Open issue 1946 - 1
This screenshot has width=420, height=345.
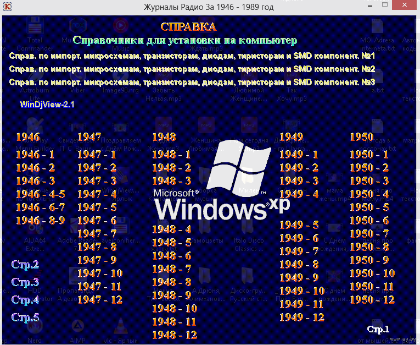coord(35,155)
